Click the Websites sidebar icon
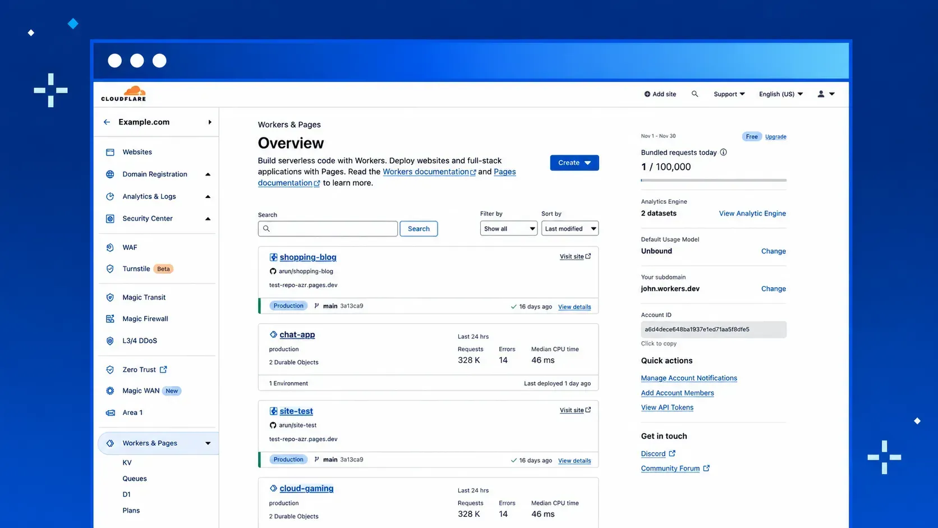Image resolution: width=938 pixels, height=528 pixels. [110, 152]
